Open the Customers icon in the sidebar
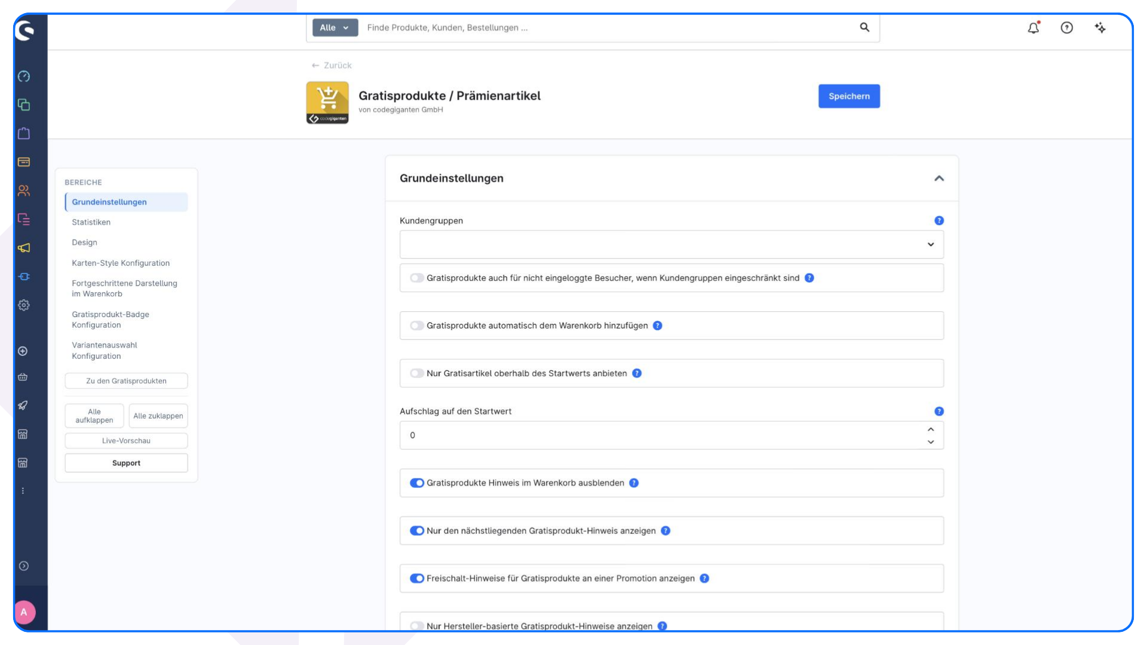Image resolution: width=1147 pixels, height=645 pixels. [x=24, y=191]
